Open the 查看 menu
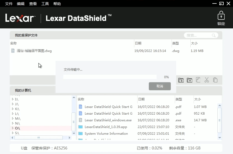The width and height of the screenshot is (233, 154). (x=33, y=4)
